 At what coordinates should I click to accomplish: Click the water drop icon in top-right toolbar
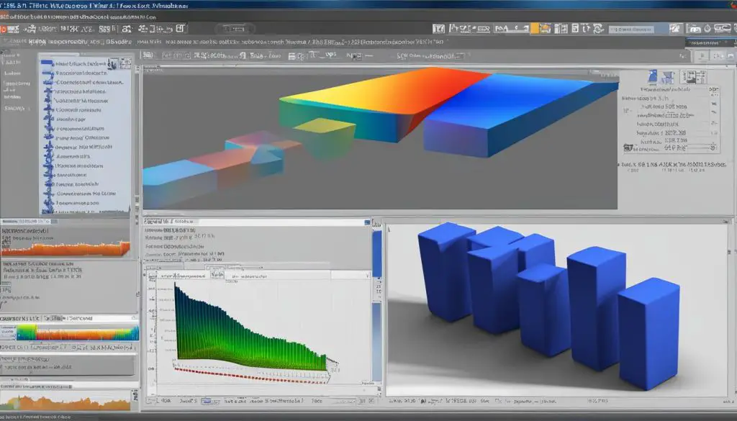point(707,29)
